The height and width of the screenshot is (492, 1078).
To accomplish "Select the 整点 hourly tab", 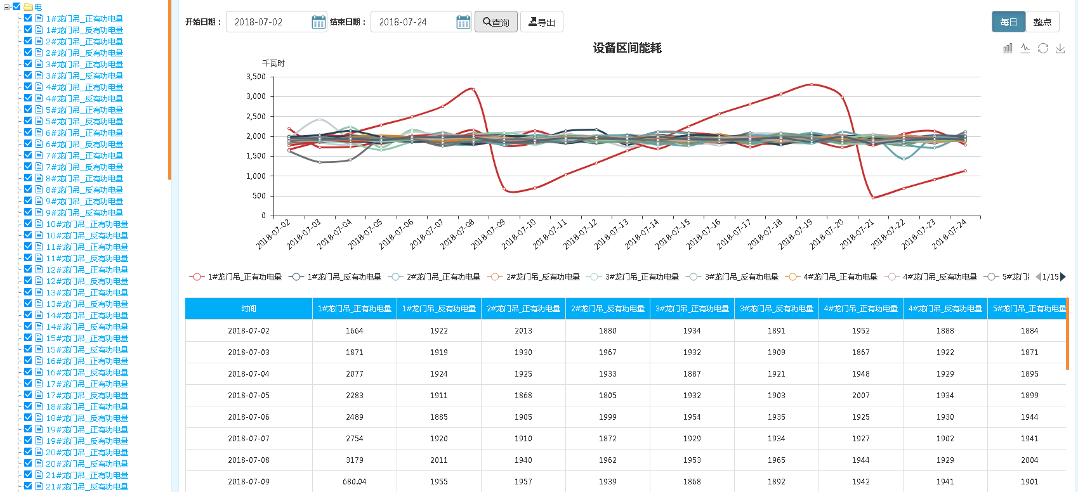I will tap(1042, 22).
